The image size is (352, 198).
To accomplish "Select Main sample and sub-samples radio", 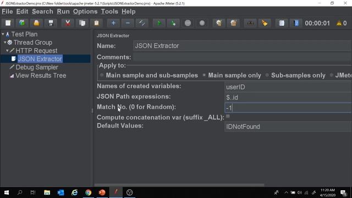I will pos(102,75).
